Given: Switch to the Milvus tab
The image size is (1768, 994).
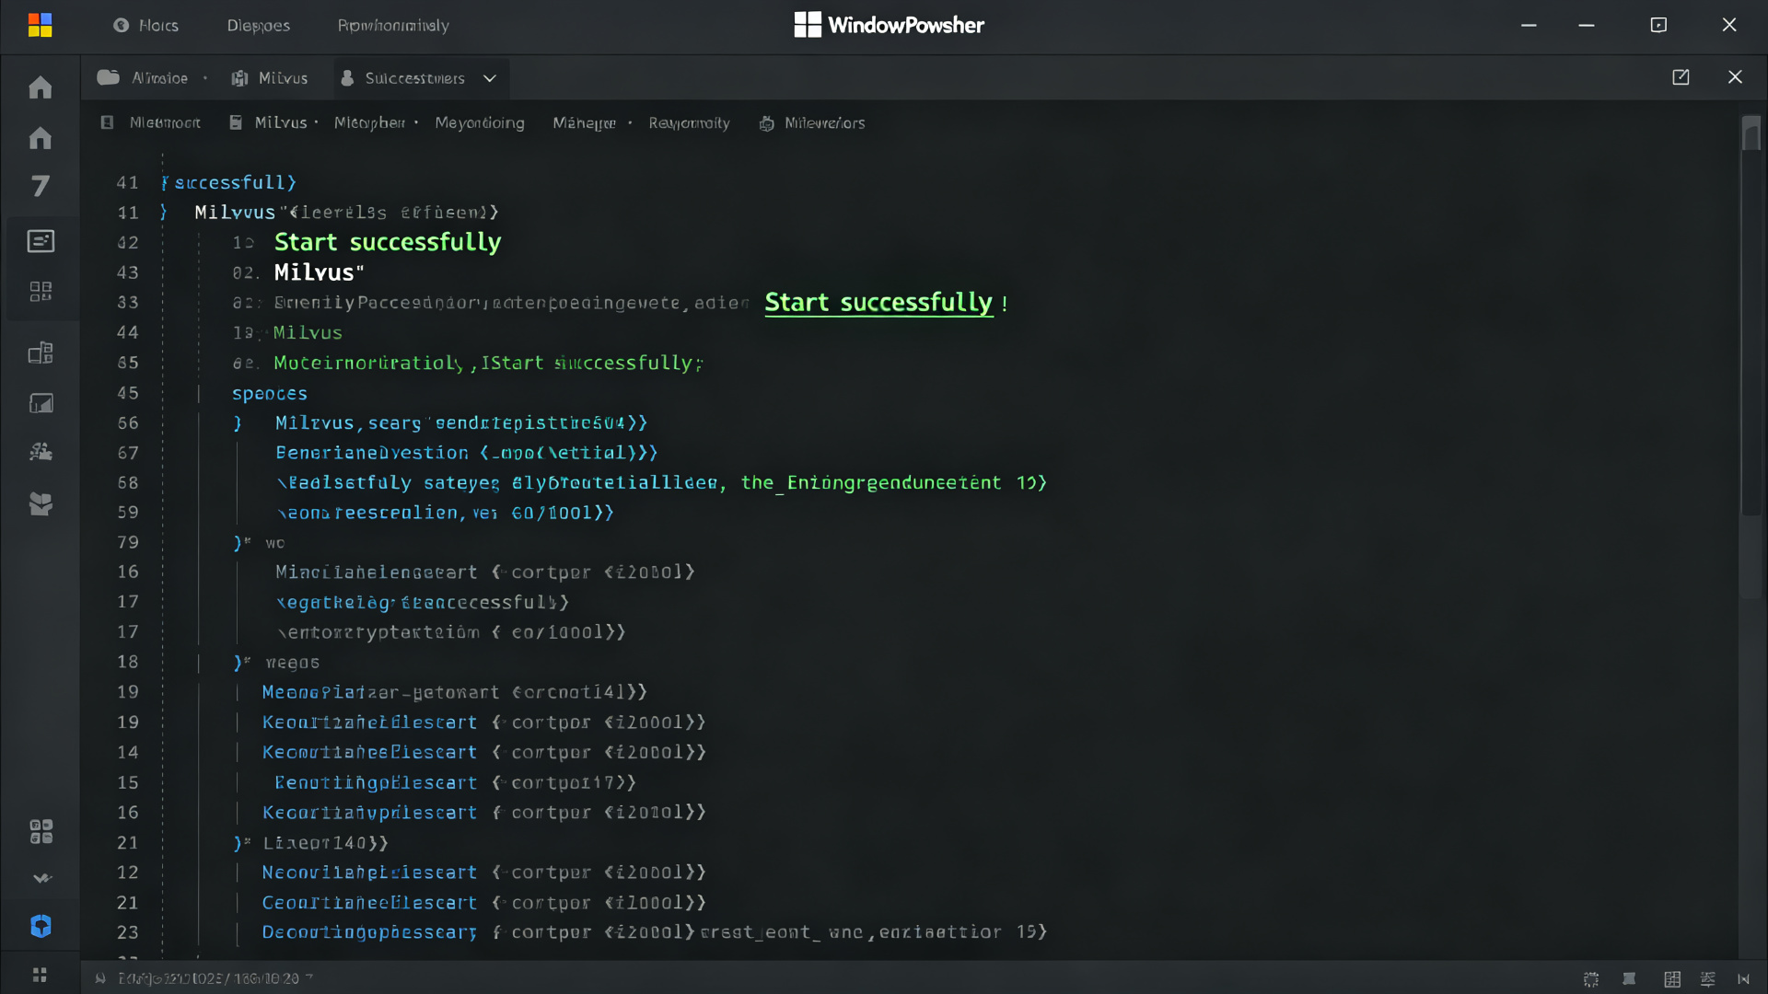Looking at the screenshot, I should (270, 78).
